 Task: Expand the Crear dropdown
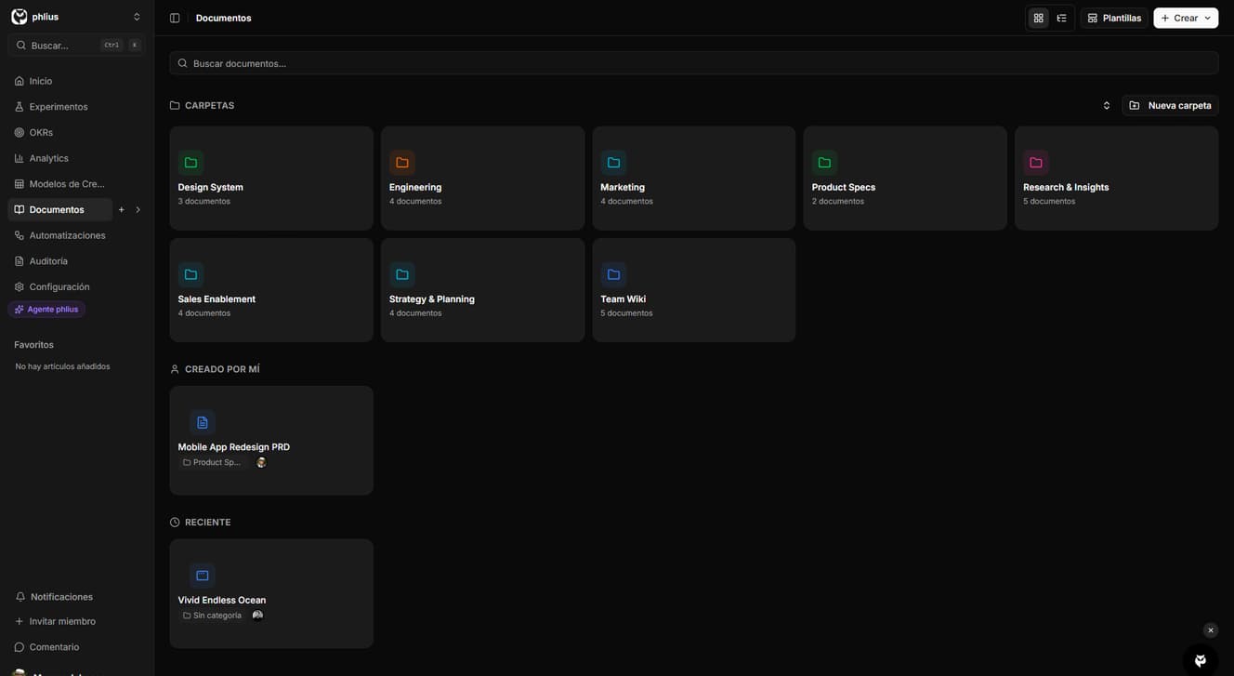1185,18
